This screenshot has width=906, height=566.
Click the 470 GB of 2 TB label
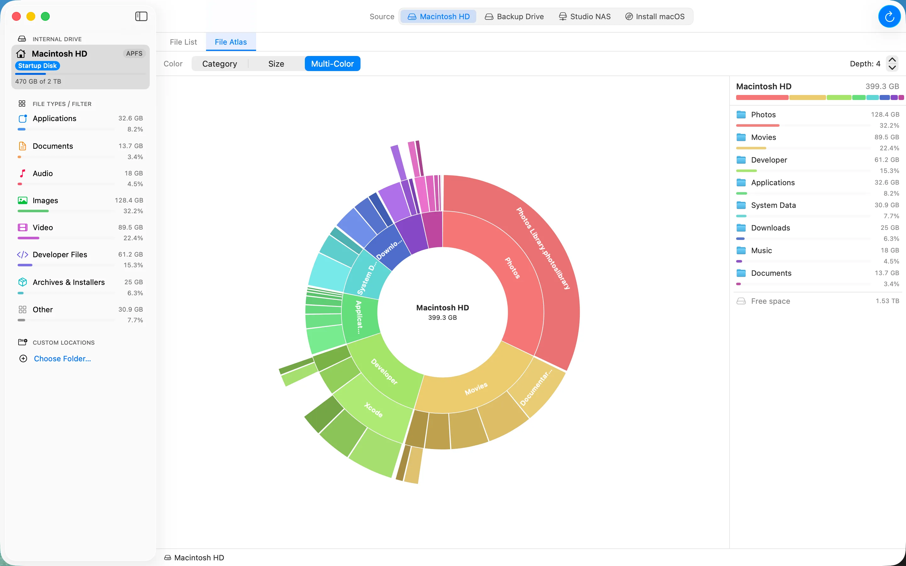click(x=38, y=81)
